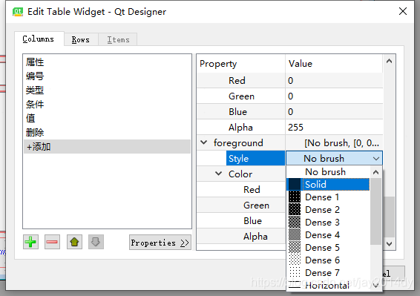Image resolution: width=420 pixels, height=296 pixels.
Task: Click property editor scroll down arrow
Action: click(x=389, y=244)
